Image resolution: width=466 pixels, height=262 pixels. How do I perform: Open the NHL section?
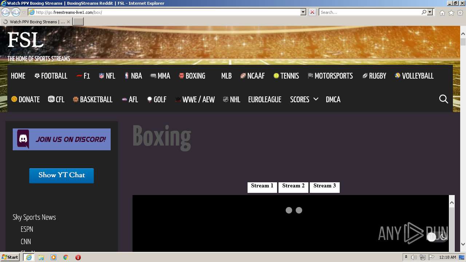[x=232, y=99]
